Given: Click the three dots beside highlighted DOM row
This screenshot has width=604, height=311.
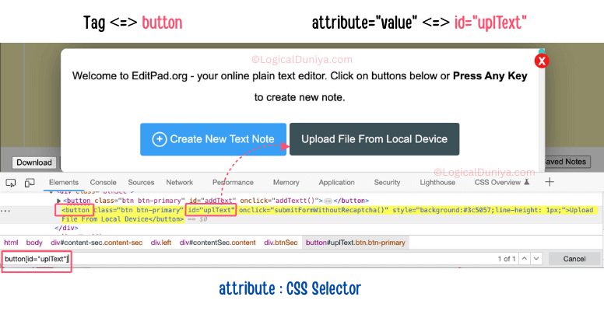Looking at the screenshot, I should (x=5, y=211).
